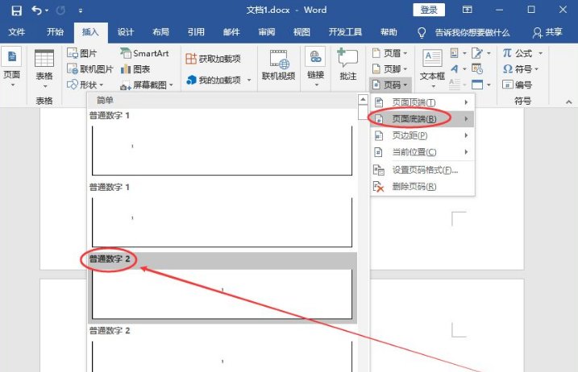Click the Save icon in title bar

pyautogui.click(x=17, y=10)
